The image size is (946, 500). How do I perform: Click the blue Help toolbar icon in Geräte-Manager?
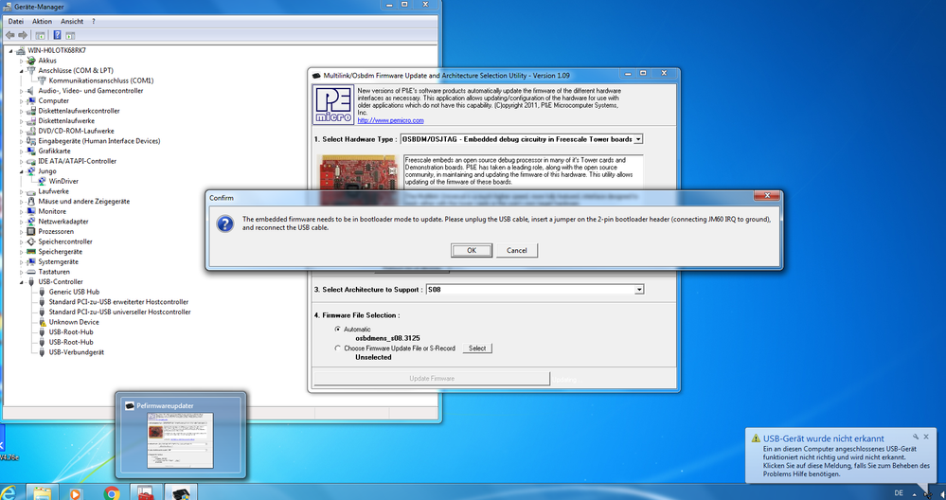(x=58, y=35)
